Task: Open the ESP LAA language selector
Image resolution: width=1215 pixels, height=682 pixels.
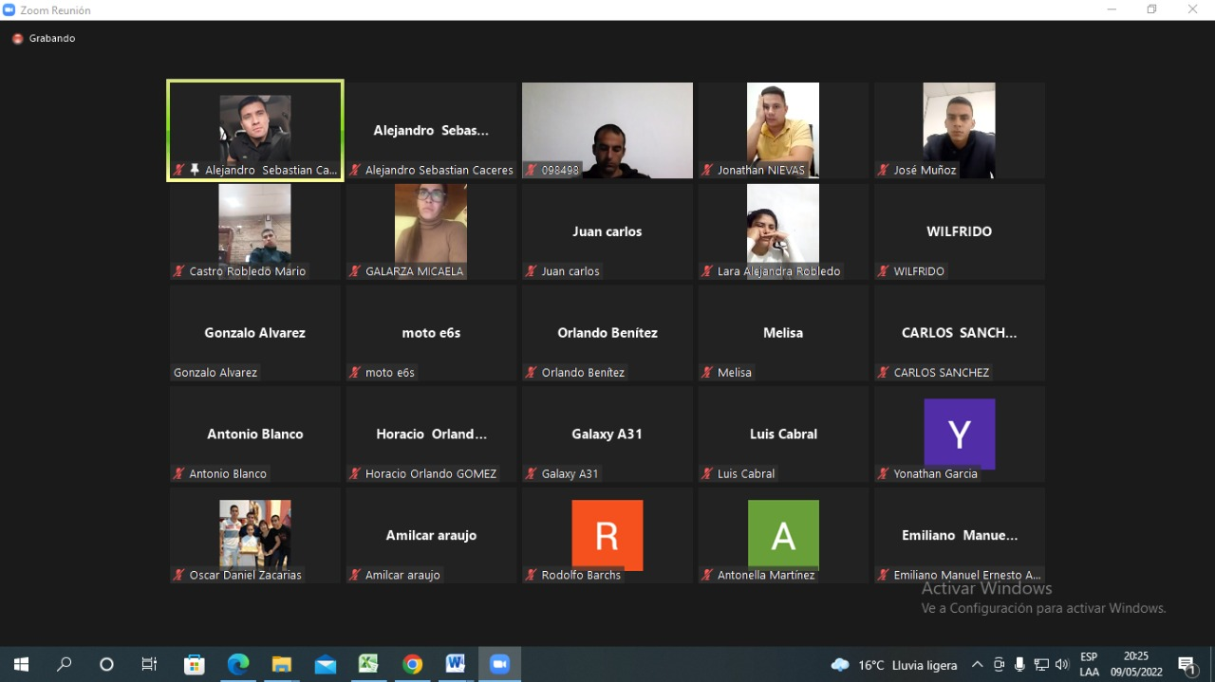Action: tap(1089, 664)
